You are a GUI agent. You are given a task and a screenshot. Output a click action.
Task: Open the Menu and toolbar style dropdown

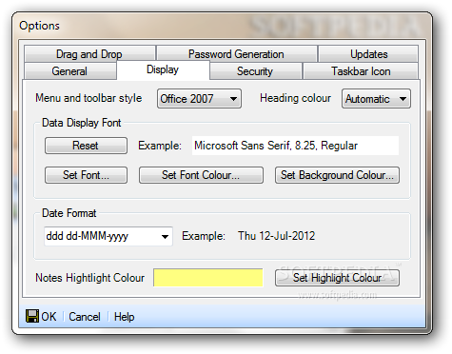click(x=199, y=99)
